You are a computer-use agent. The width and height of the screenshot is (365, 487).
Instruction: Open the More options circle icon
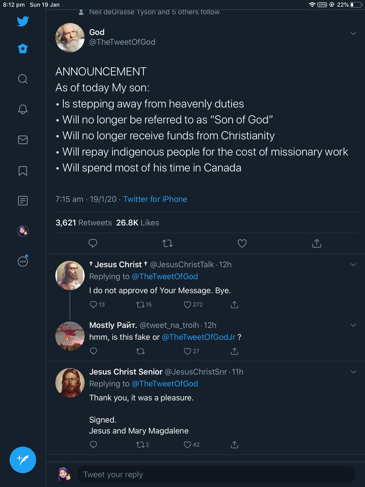(x=23, y=262)
